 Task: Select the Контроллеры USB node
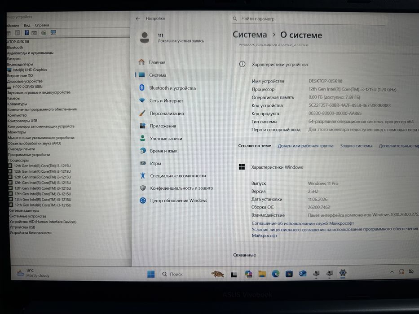22,121
